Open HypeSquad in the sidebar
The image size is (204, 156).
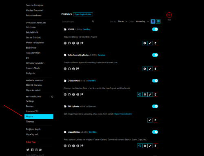39,134
